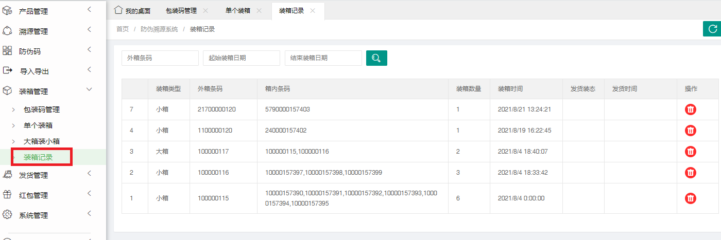Click the 防伪码 QR code icon
Image resolution: width=721 pixels, height=240 pixels.
click(x=7, y=51)
